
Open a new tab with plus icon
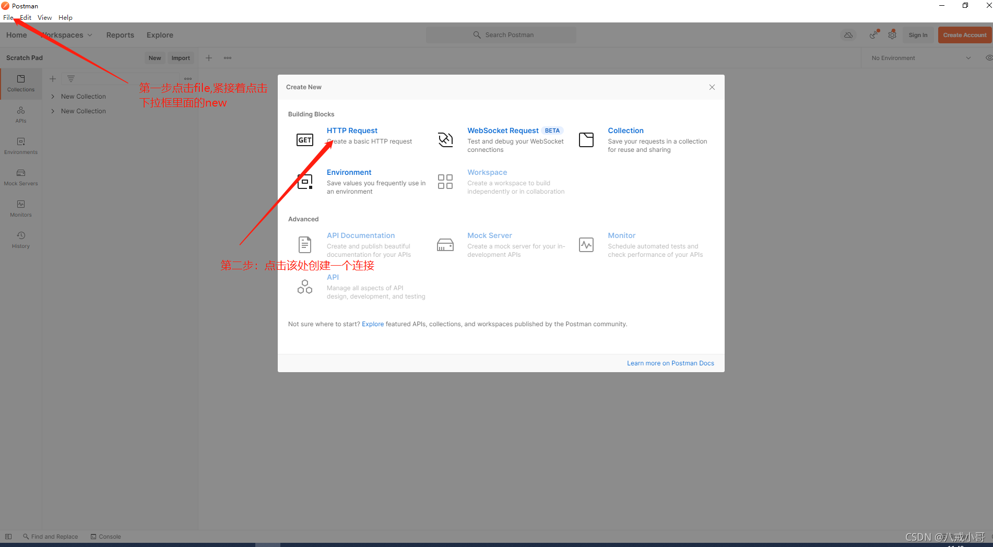point(209,58)
